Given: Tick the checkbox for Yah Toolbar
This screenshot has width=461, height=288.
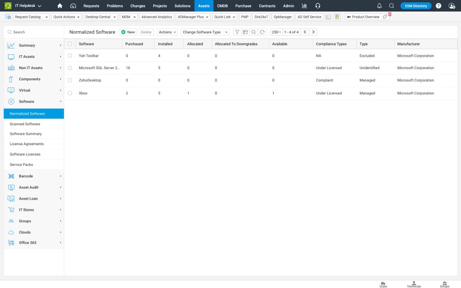Looking at the screenshot, I should [70, 56].
